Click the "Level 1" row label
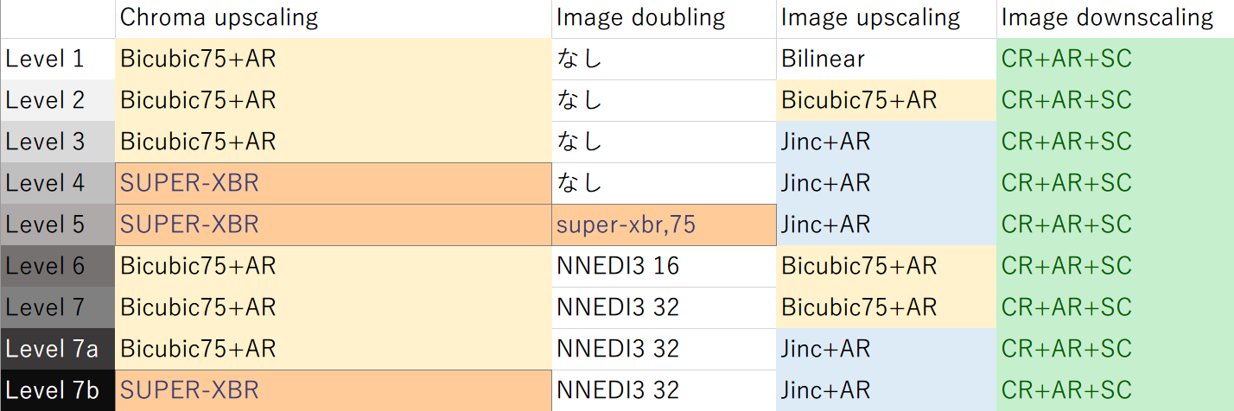Viewport: 1234px width, 411px height. tap(57, 60)
